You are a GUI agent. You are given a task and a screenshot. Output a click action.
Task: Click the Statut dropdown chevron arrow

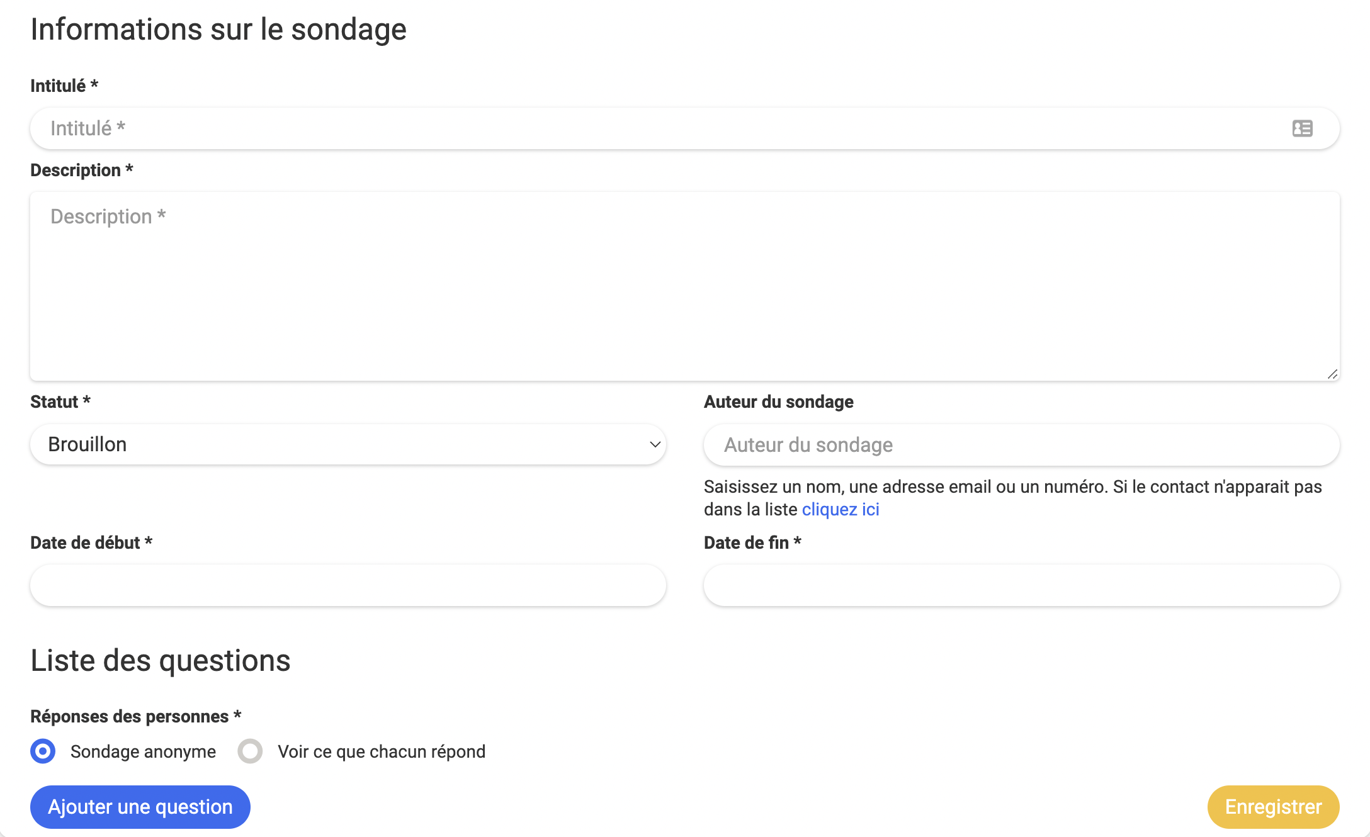click(655, 444)
